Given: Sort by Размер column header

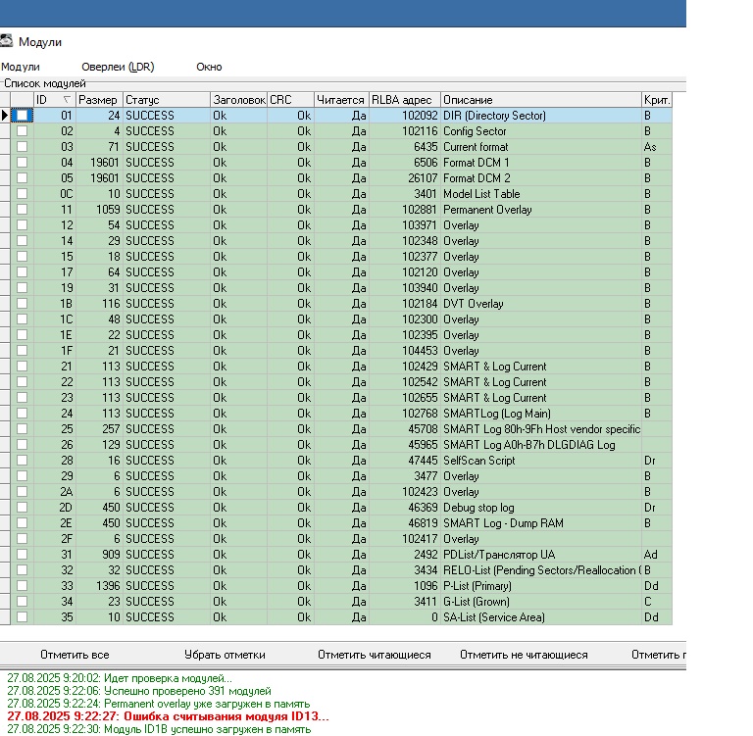Looking at the screenshot, I should pyautogui.click(x=99, y=100).
